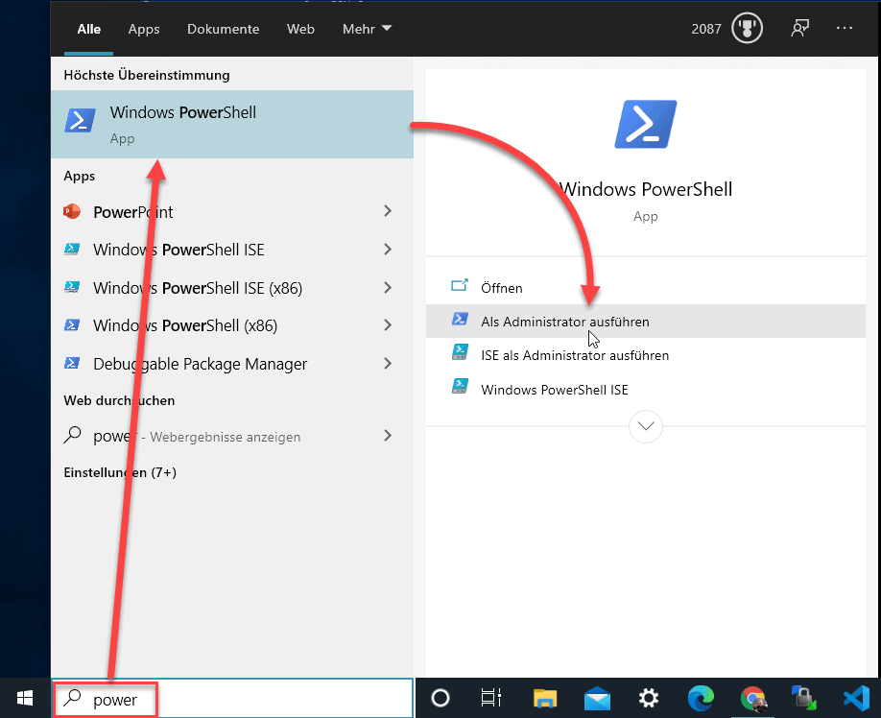The width and height of the screenshot is (881, 718).
Task: Switch to the Web tab
Action: click(x=300, y=29)
